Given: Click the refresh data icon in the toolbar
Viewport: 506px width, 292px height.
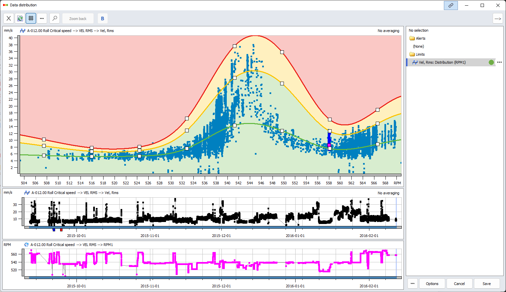Looking at the screenshot, I should [19, 18].
